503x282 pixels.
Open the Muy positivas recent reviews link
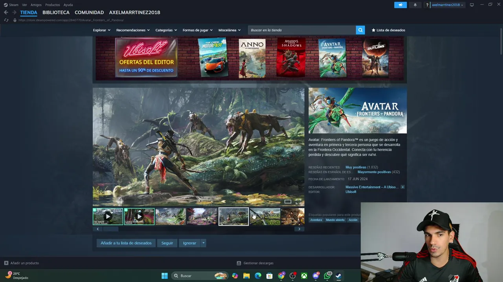click(x=356, y=167)
